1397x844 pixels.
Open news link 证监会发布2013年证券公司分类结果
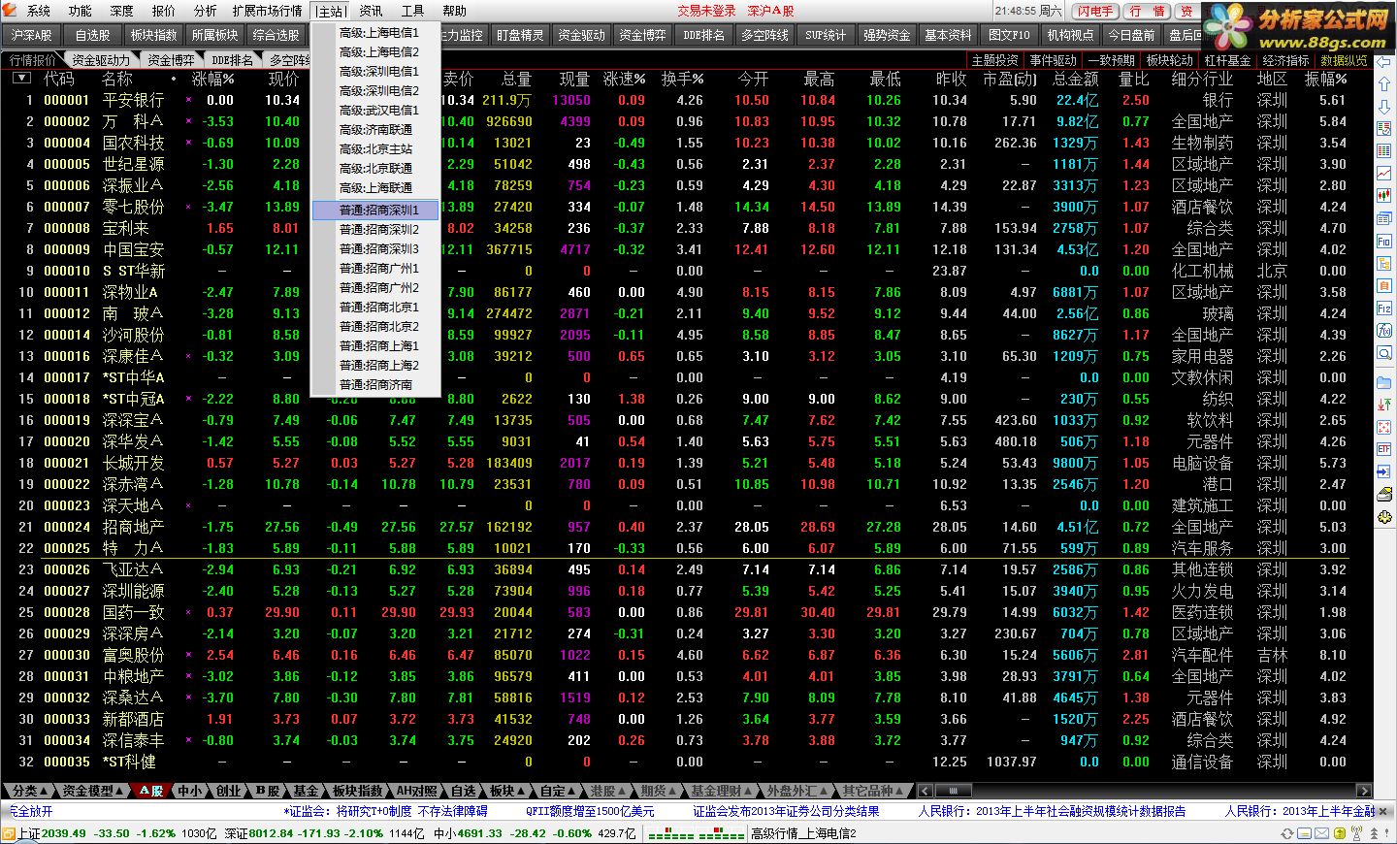pos(786,811)
